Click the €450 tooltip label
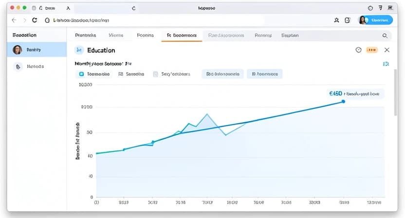This screenshot has height=218, width=405. (354, 93)
